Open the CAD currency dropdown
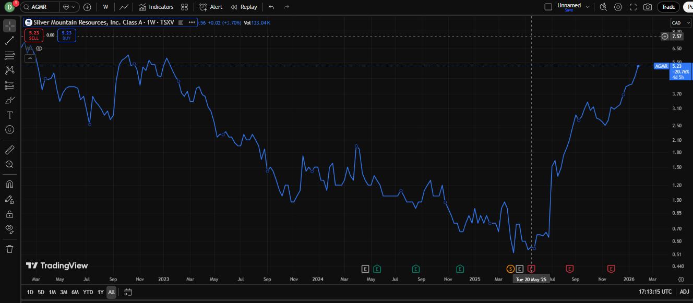The width and height of the screenshot is (693, 303). click(x=680, y=23)
